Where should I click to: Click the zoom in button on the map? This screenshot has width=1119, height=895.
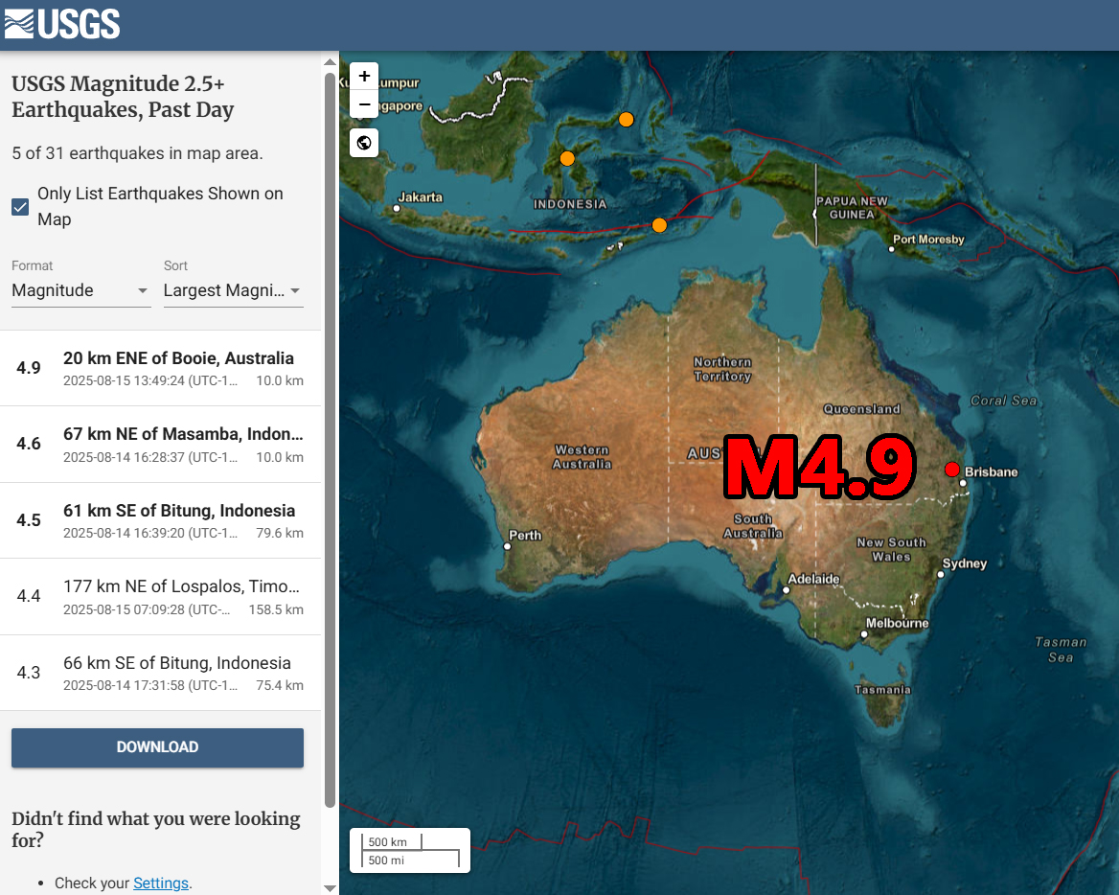click(x=364, y=75)
